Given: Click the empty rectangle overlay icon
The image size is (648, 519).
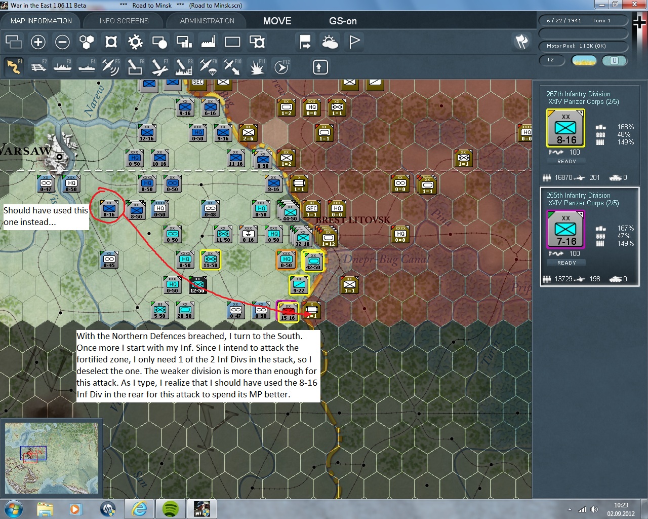Looking at the screenshot, I should (232, 42).
